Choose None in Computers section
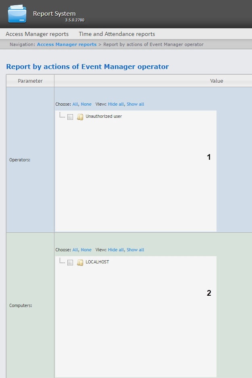 point(86,250)
